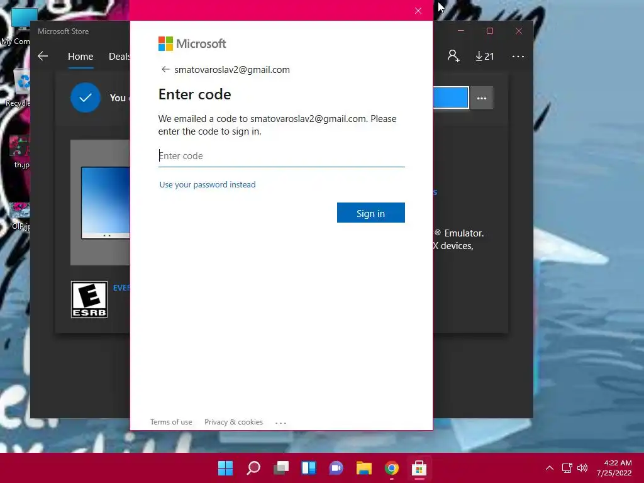Screen dimensions: 644x483
Task: Select OIP.jpg desktop file
Action: [19, 216]
